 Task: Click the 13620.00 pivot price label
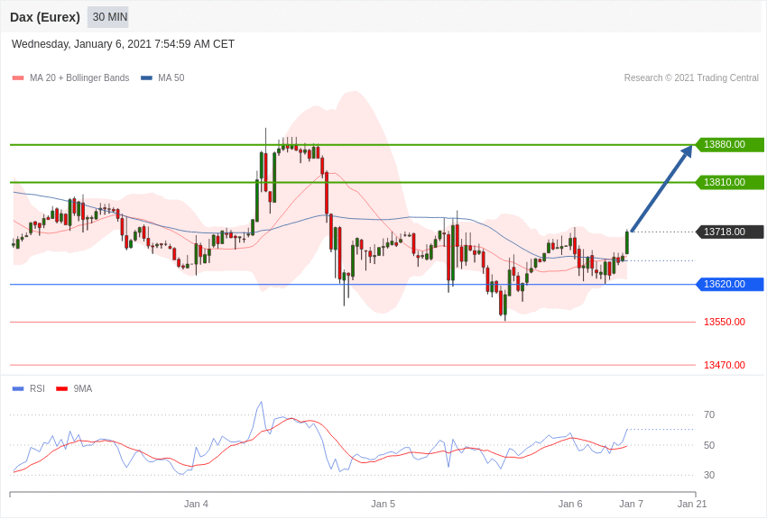(x=729, y=284)
